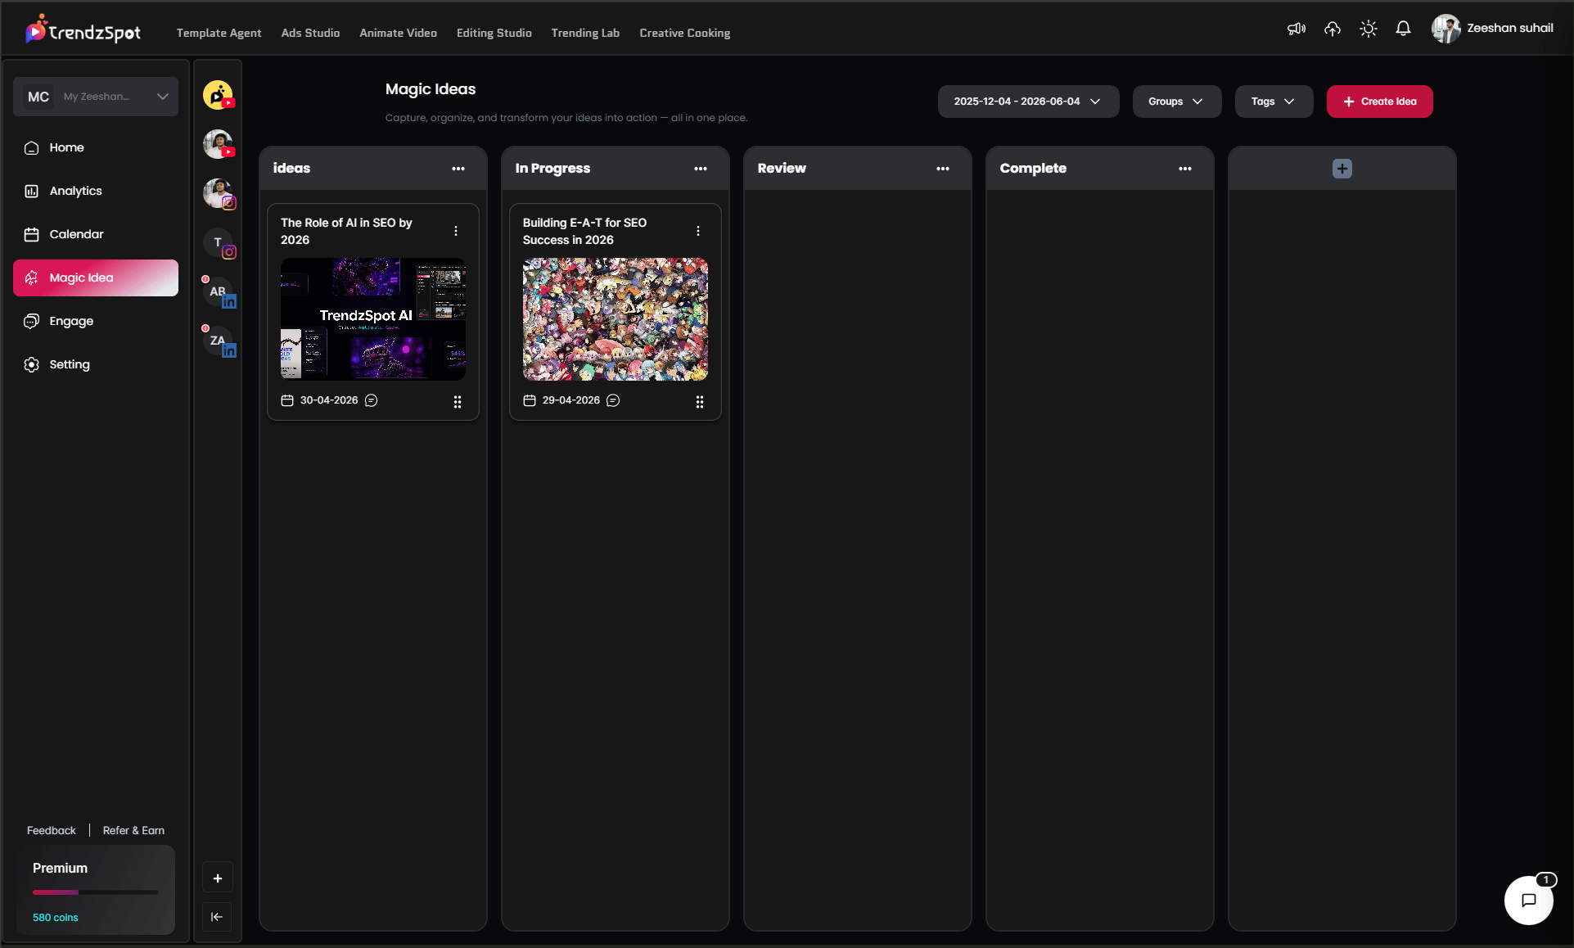Select Magic Idea sidebar item
Viewport: 1574px width, 948px height.
tap(96, 278)
